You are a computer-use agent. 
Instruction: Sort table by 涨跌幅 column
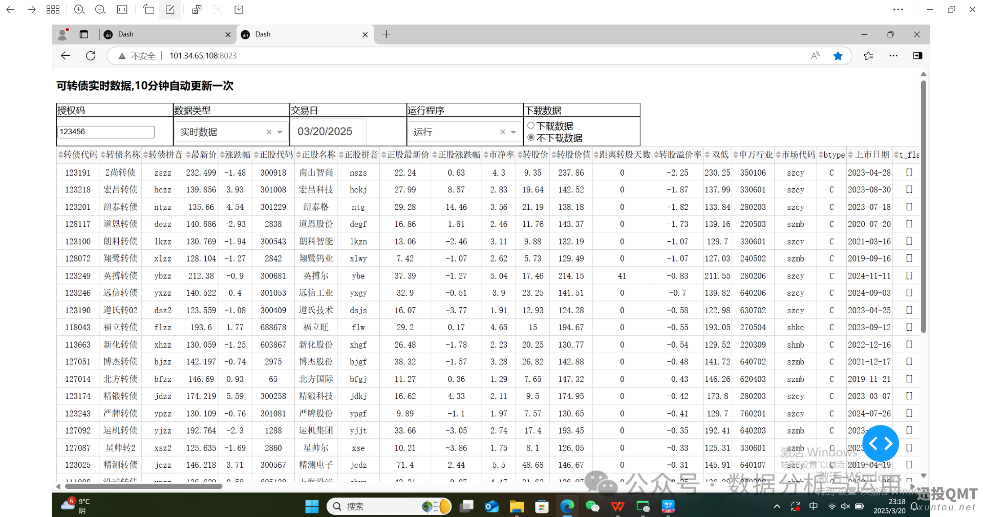(x=222, y=155)
